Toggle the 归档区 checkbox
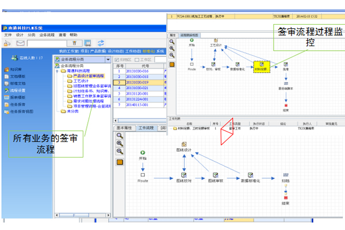This screenshot has width=345, height=230. [x=117, y=60]
